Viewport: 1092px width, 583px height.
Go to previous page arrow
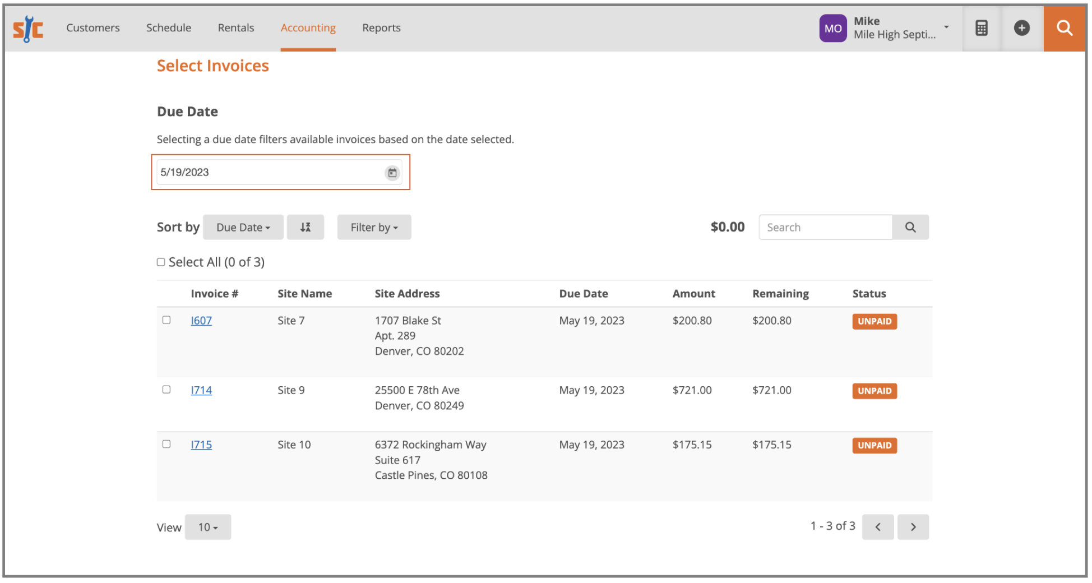878,527
